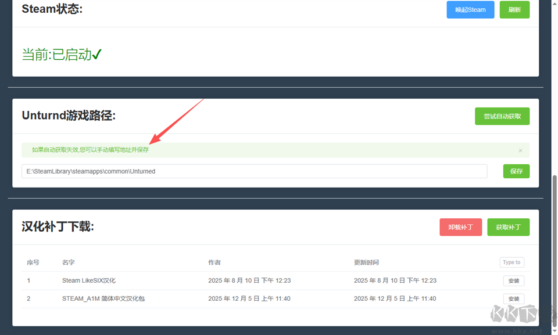Click row 2 update time 上午 11:40
The width and height of the screenshot is (558, 335).
click(395, 299)
